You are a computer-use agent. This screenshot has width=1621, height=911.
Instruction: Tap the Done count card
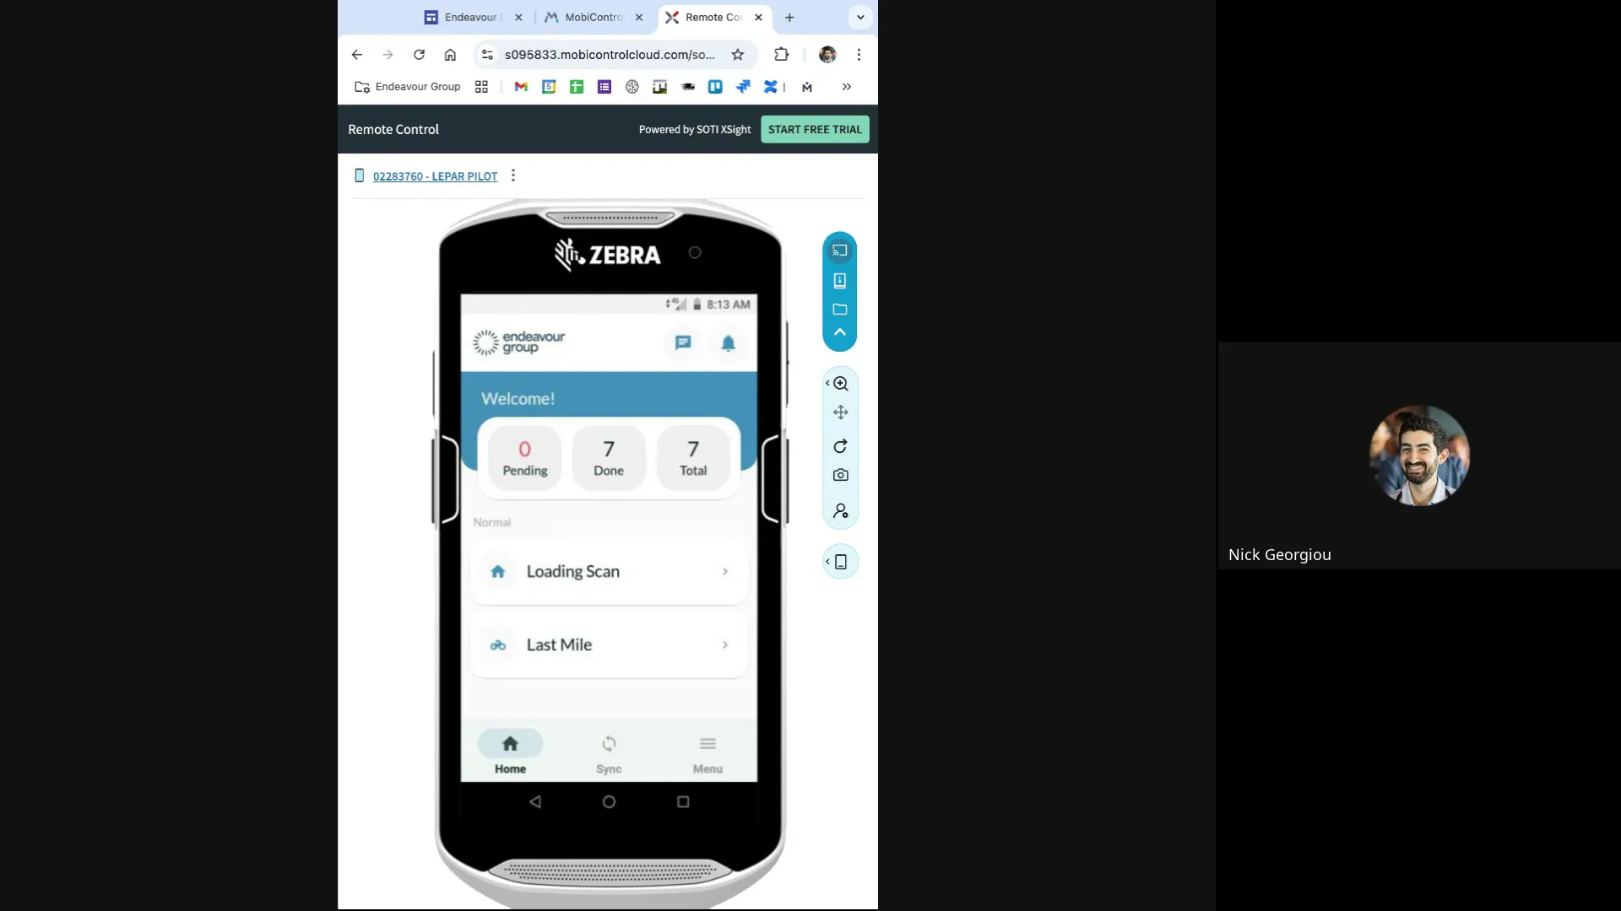pyautogui.click(x=609, y=457)
